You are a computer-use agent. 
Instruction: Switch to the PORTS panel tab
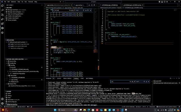click(x=82, y=78)
